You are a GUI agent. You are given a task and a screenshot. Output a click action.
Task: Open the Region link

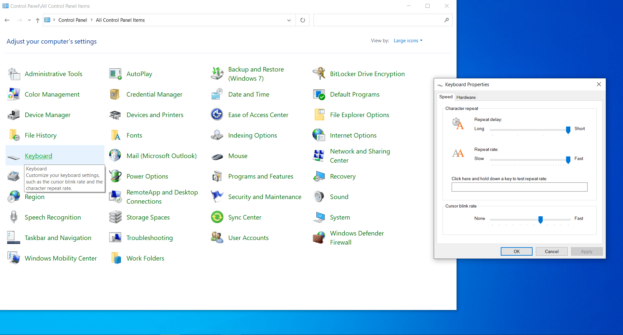(34, 197)
